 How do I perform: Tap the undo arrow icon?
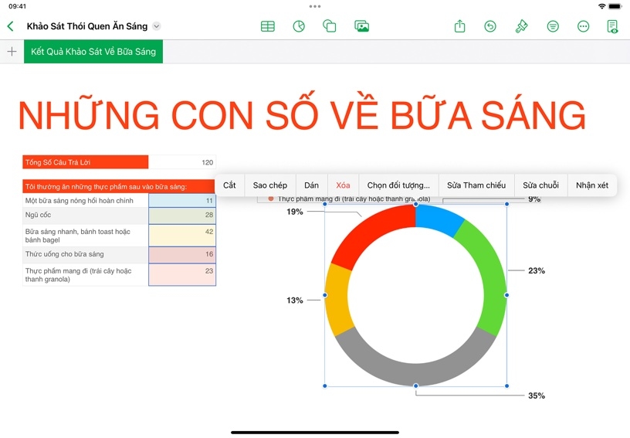(490, 26)
